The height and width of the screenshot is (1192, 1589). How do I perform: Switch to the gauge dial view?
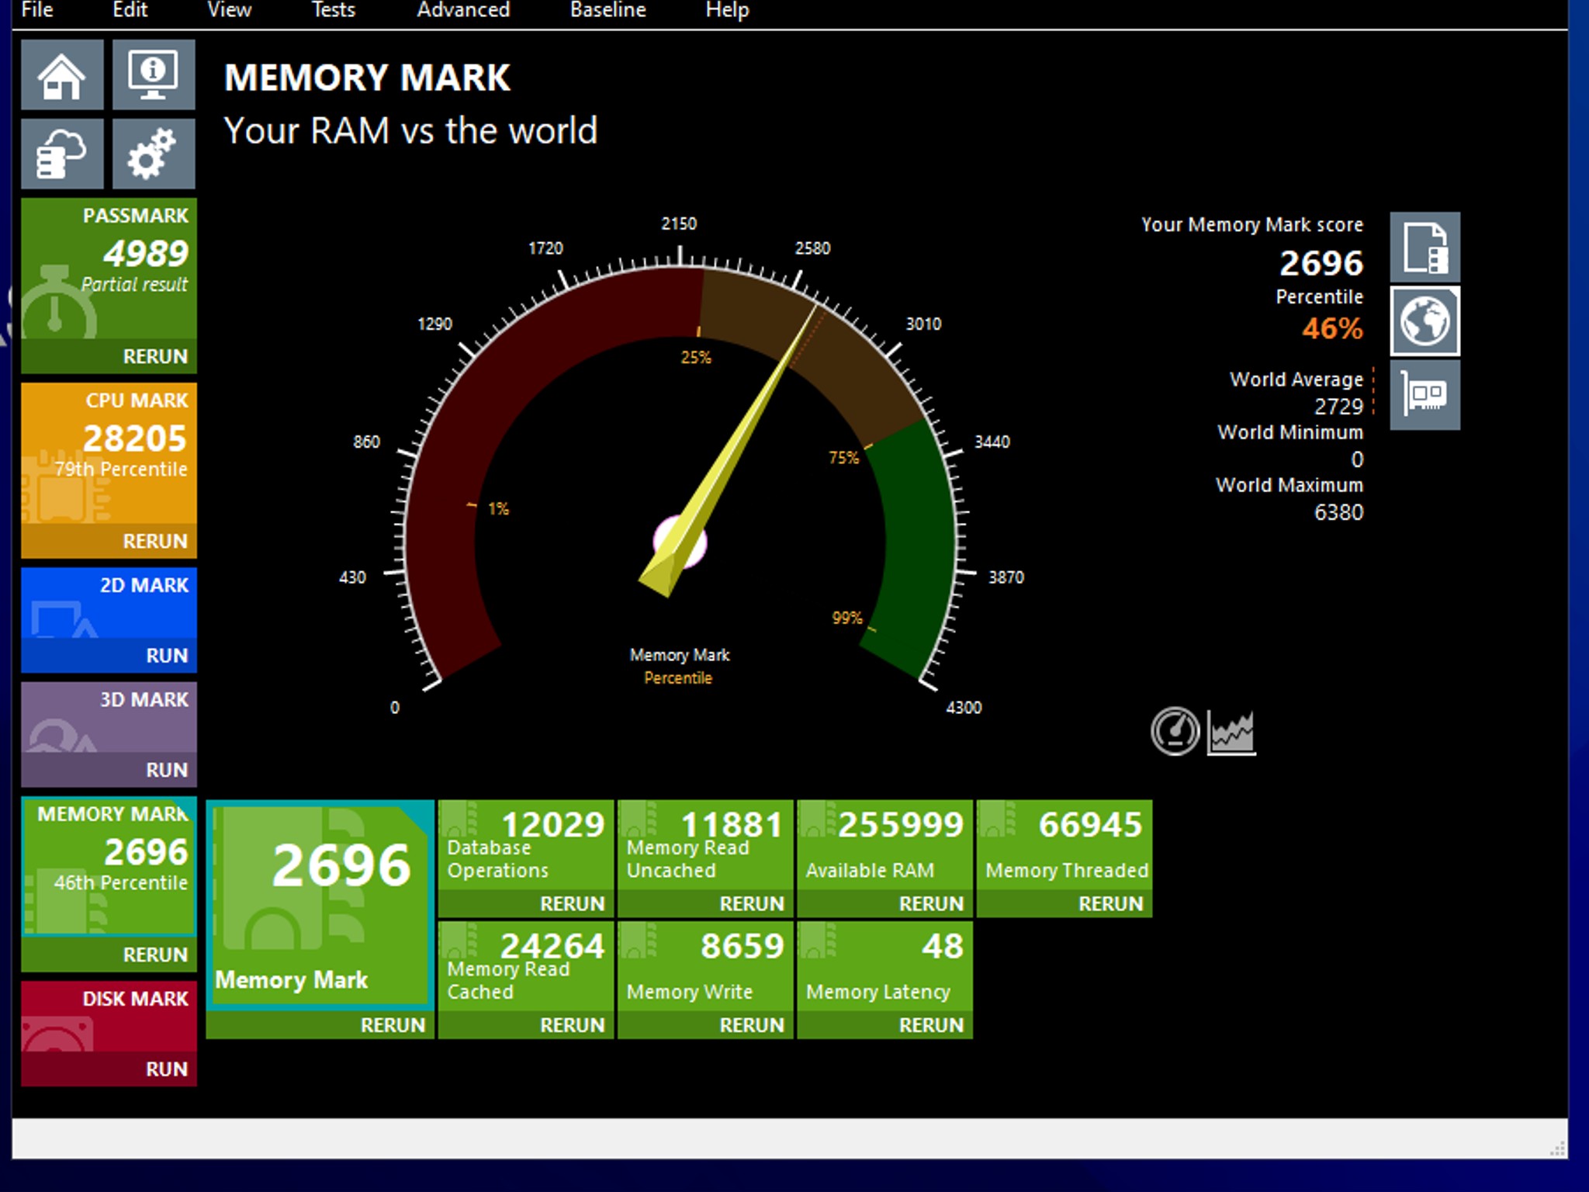[x=1175, y=731]
